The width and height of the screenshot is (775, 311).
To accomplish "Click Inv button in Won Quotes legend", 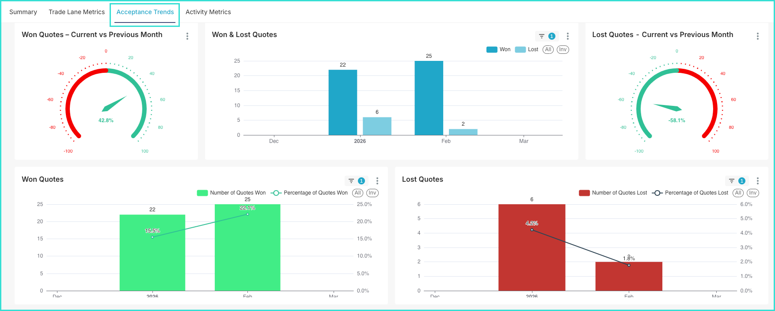I will pyautogui.click(x=372, y=193).
